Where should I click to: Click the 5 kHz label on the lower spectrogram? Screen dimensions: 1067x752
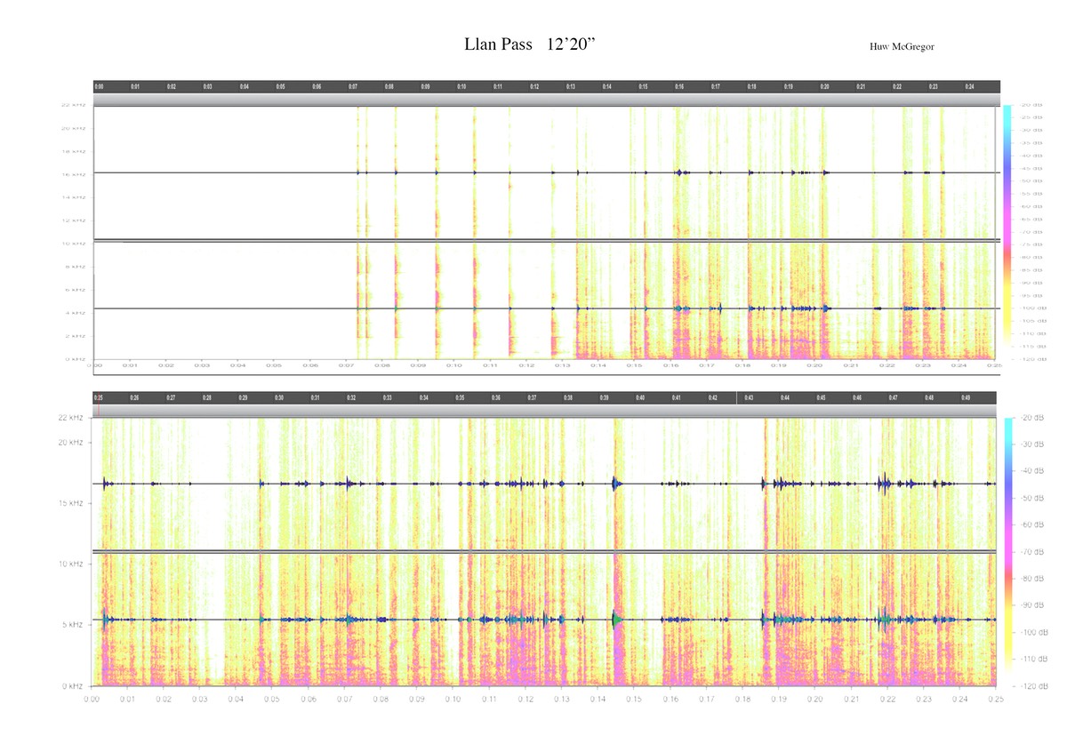coord(73,625)
